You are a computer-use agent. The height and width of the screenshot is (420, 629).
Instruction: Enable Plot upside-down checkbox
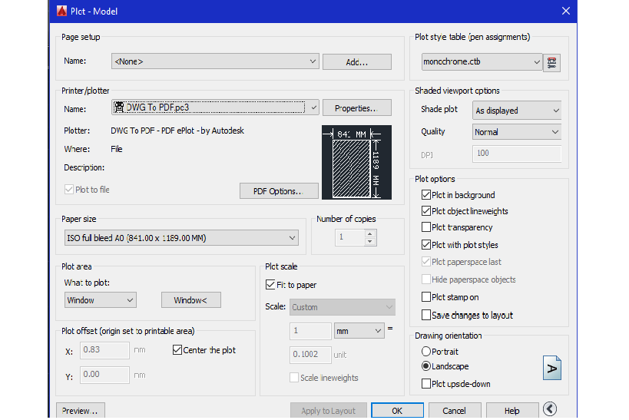click(x=426, y=384)
